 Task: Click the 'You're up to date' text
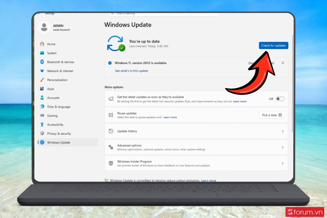click(144, 41)
